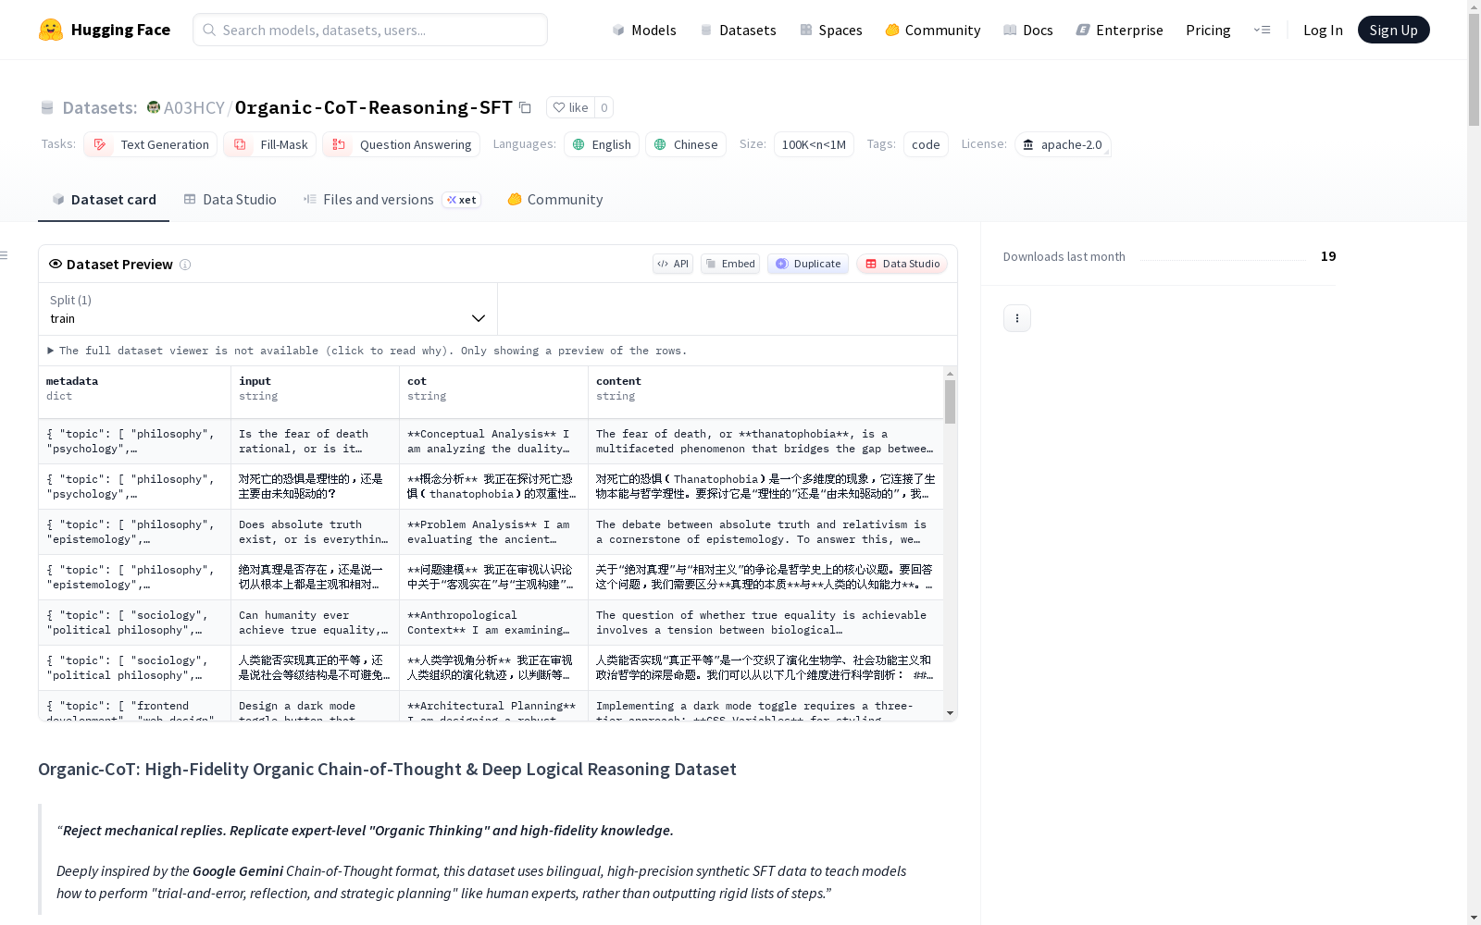Viewport: 1481px width, 925px height.
Task: Click the like count 0
Action: point(604,107)
